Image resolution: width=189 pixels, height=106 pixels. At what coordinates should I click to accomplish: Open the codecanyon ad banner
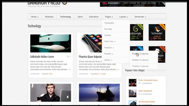pyautogui.click(x=162, y=54)
